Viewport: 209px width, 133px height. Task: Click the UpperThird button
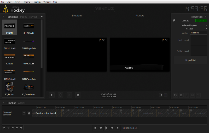pos(190,60)
